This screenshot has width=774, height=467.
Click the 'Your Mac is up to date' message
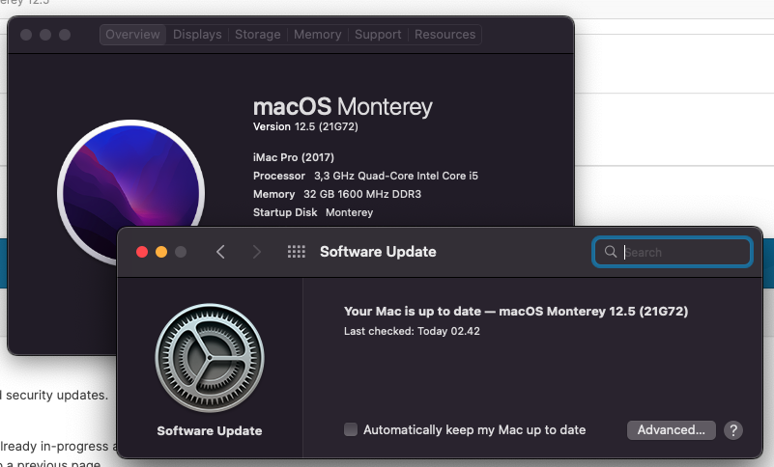[516, 311]
